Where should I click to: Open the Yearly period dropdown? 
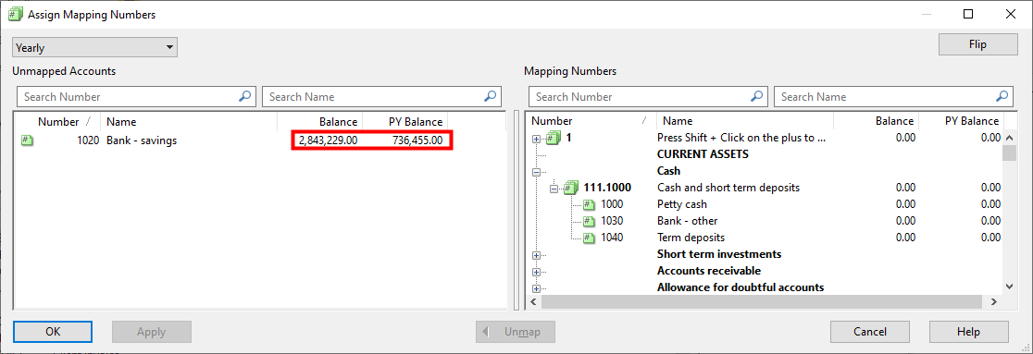(x=94, y=47)
